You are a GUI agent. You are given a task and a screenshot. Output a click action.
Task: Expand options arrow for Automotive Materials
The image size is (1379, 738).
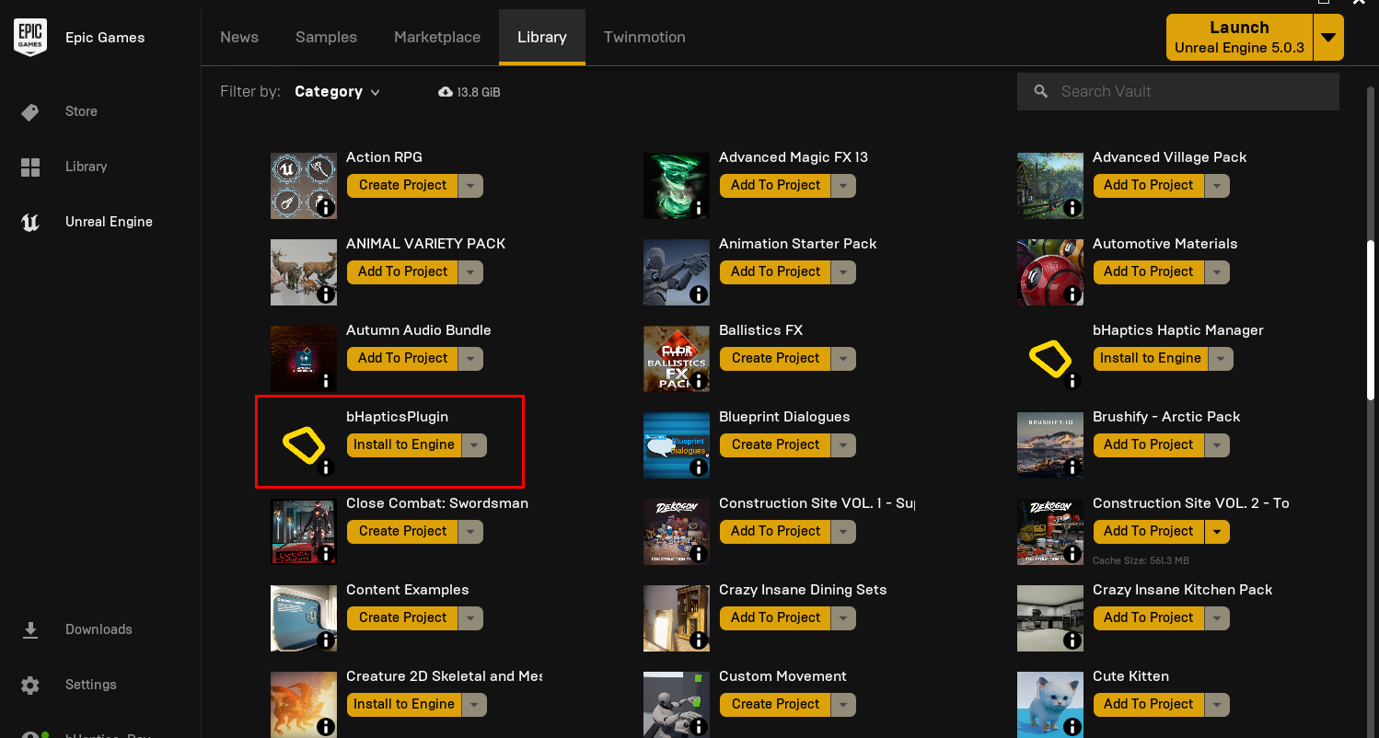(x=1218, y=271)
